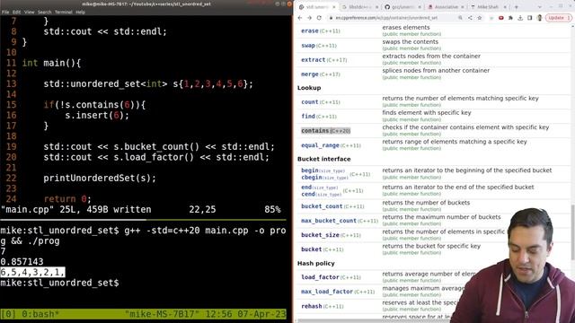
Task: Click the 'Bucket interface' section heading
Action: click(323, 159)
